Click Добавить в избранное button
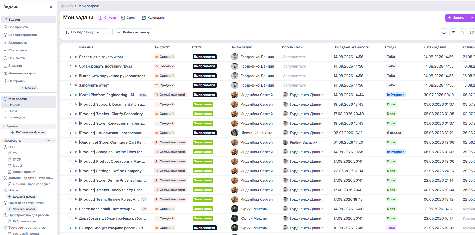This screenshot has width=475, height=235. [28, 133]
